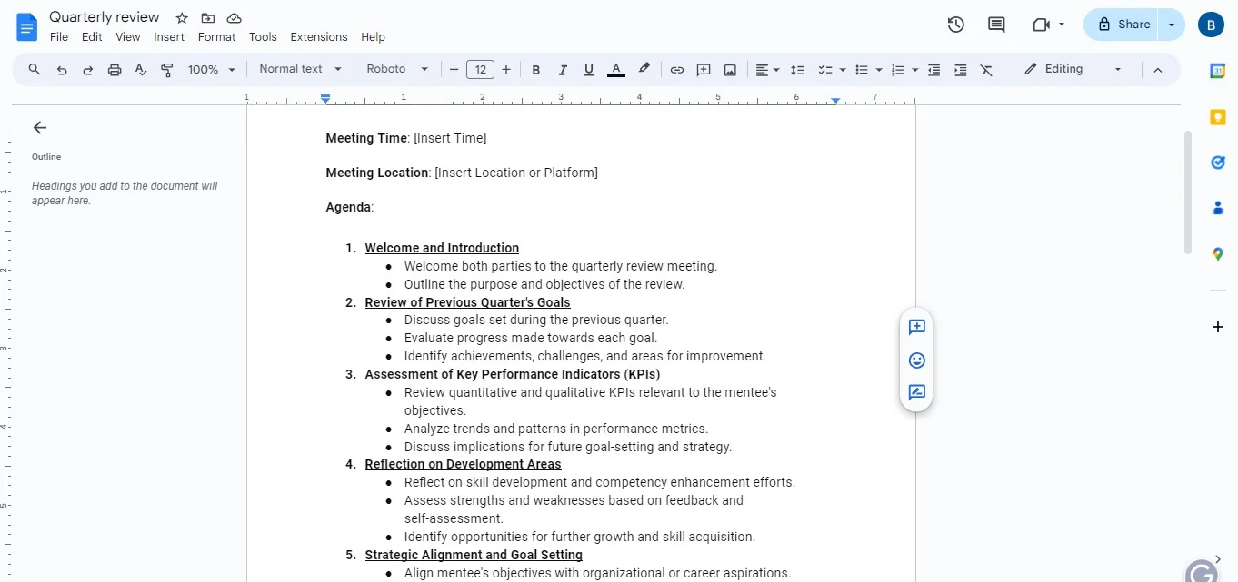Close the outline with the back arrow
The image size is (1238, 582).
[x=40, y=127]
